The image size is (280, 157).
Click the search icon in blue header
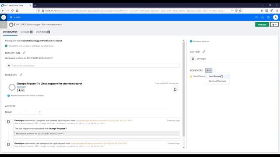point(256,17)
